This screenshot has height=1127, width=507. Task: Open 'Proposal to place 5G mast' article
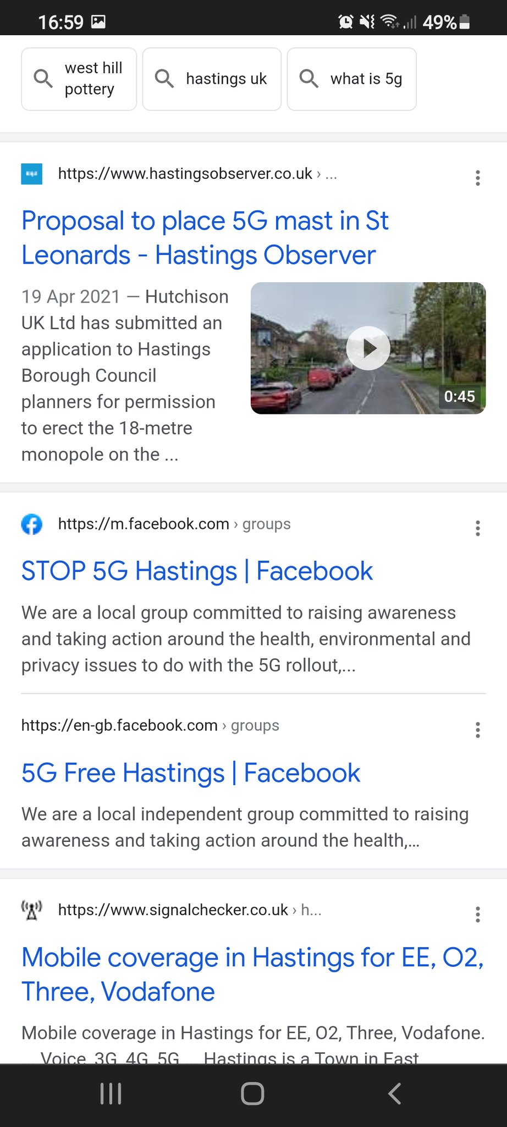205,238
